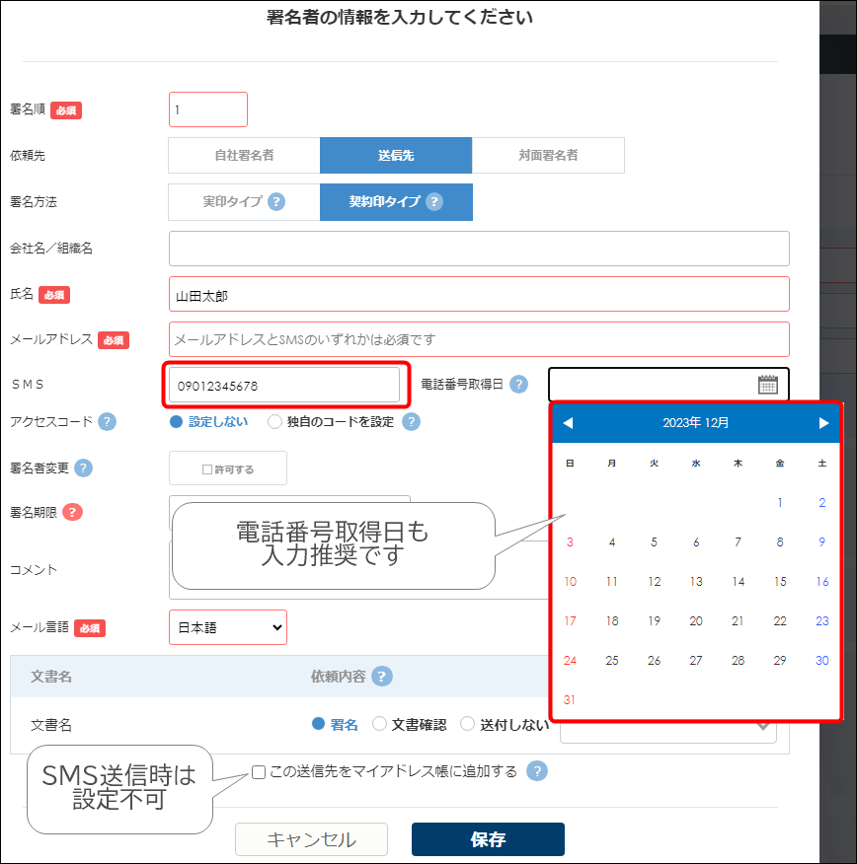
Task: Check この送信先をマイアドレス帳に追加する checkbox
Action: click(259, 772)
